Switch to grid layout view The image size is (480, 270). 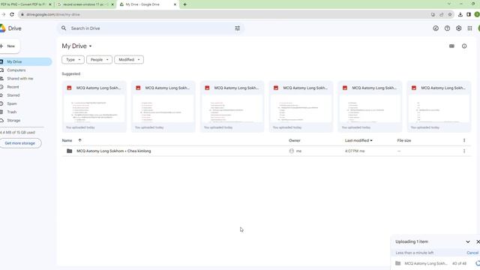pos(451,46)
